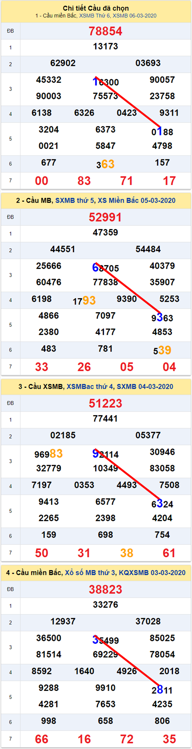
Task: Click the number 37028
Action: tap(148, 622)
